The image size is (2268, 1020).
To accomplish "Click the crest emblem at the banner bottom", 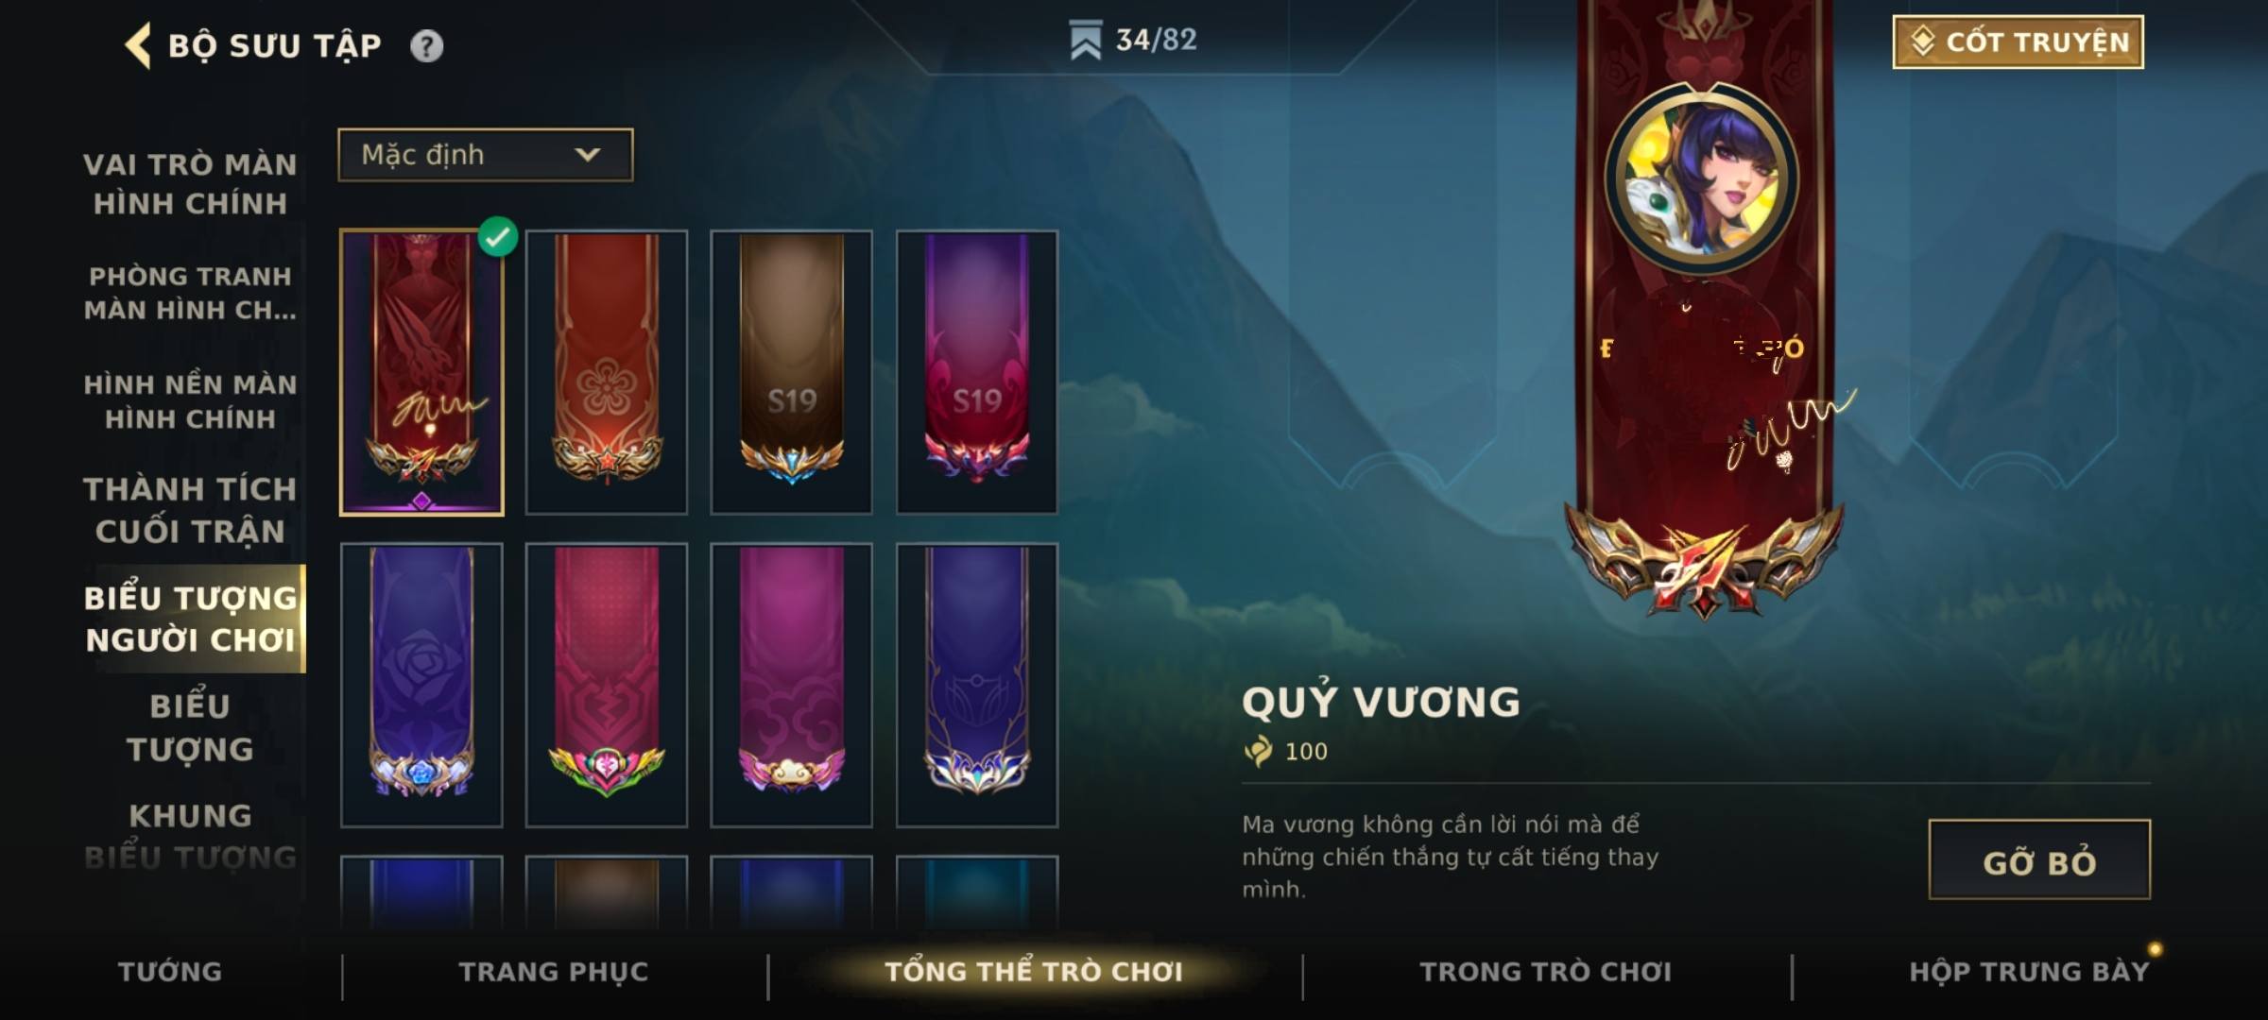I will [1704, 563].
